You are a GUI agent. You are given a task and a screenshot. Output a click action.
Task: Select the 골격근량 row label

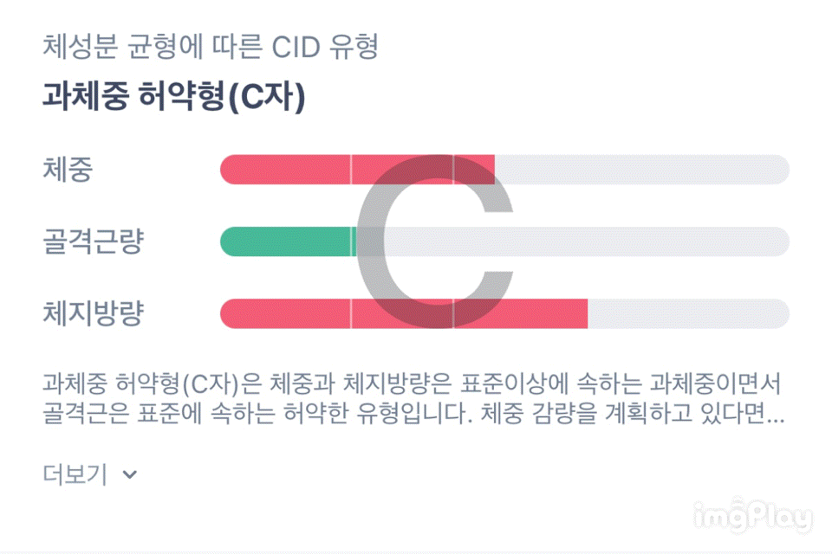(x=92, y=242)
